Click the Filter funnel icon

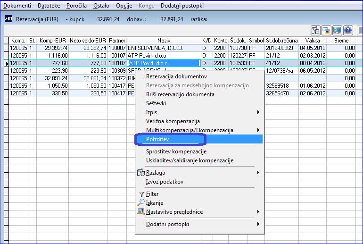coord(141,194)
